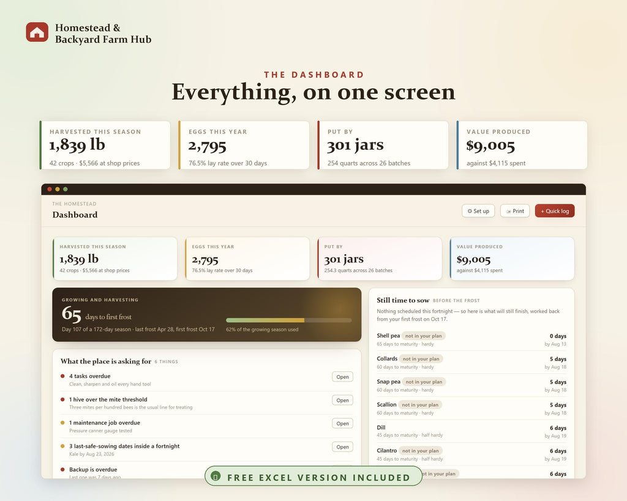Click "not in your plan" badge beside Shell pea
This screenshot has width=627, height=501.
tap(424, 336)
